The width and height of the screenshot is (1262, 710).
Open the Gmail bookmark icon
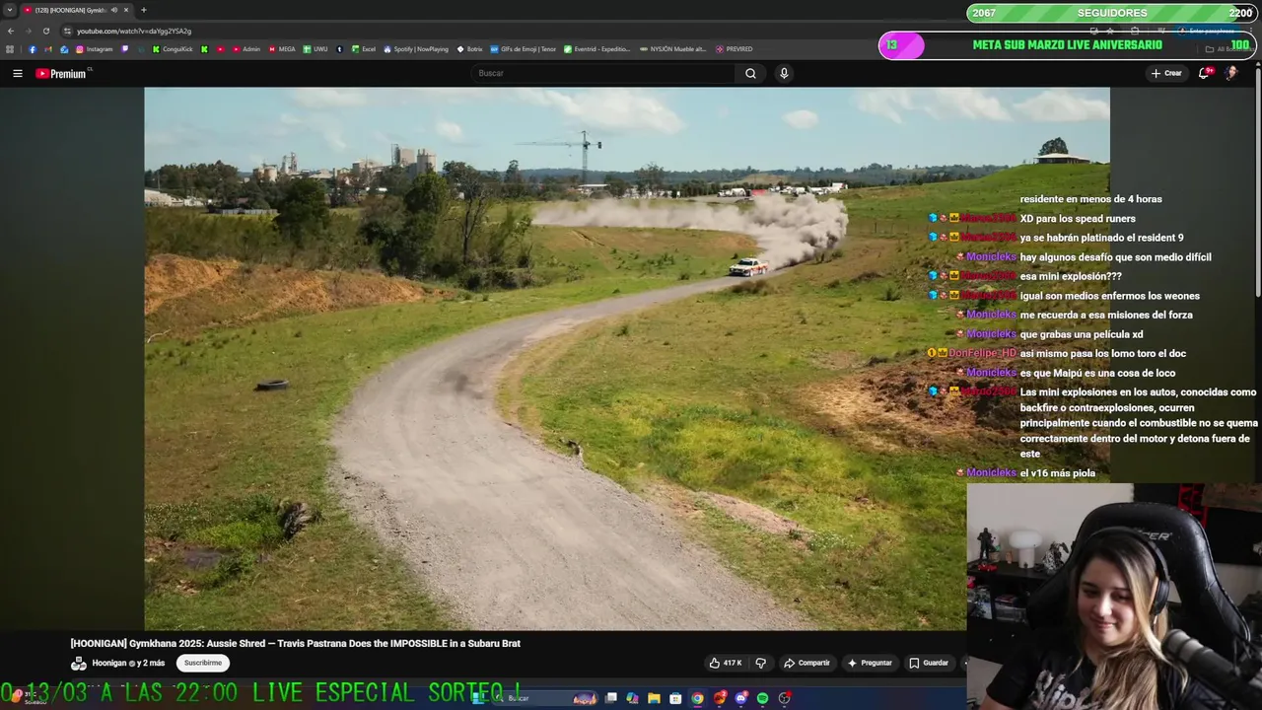[x=47, y=49]
